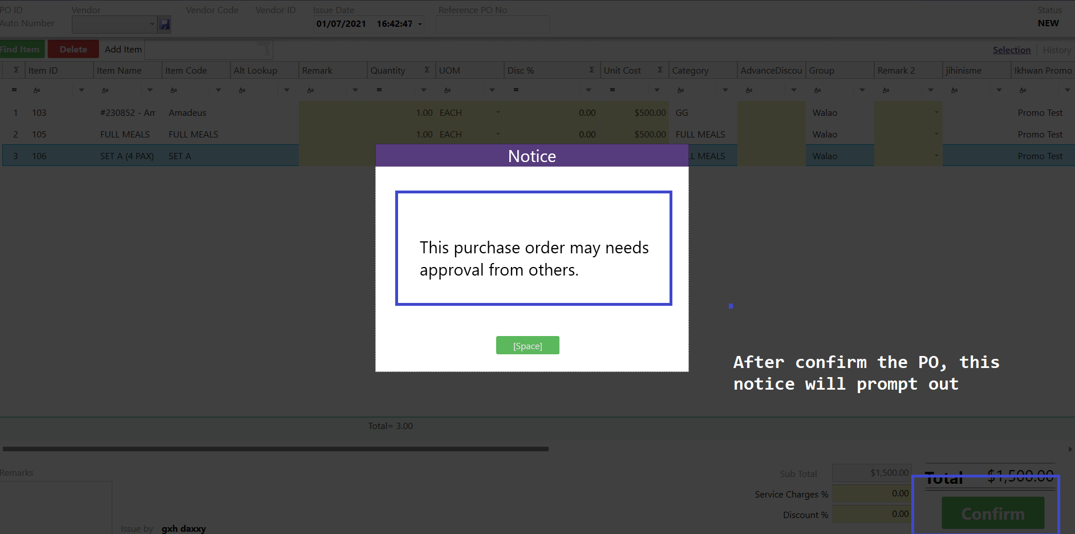Switch to the History tab

tap(1056, 50)
